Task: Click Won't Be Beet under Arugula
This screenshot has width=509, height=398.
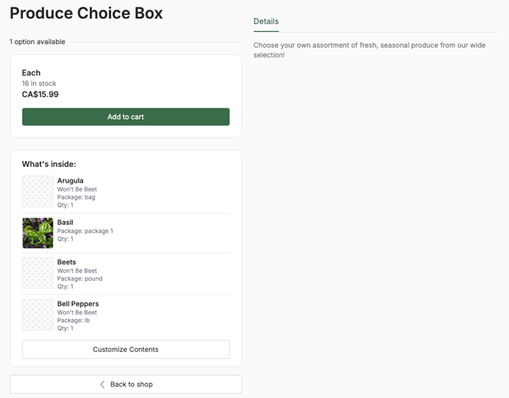Action: 77,189
